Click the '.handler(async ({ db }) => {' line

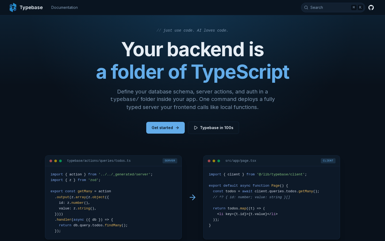84,220
